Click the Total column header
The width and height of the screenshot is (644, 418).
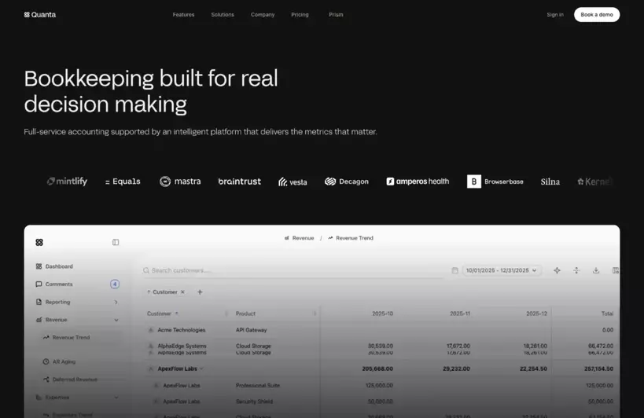click(x=607, y=313)
